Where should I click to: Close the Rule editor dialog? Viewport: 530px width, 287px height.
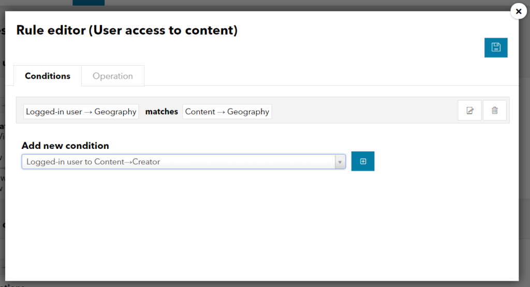point(519,11)
